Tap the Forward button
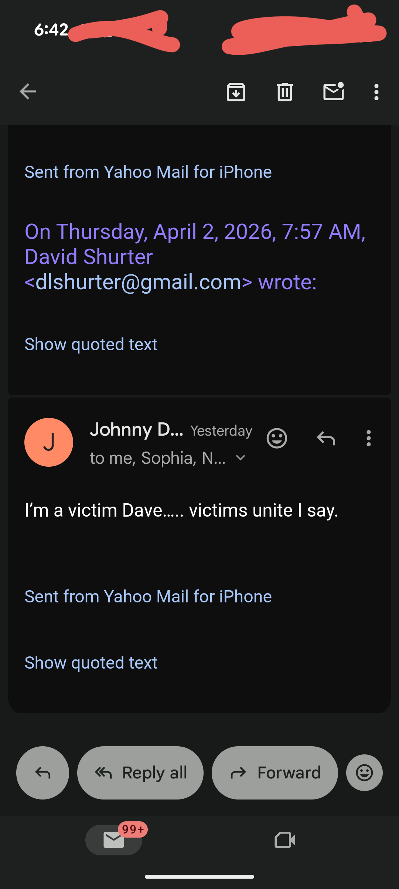The width and height of the screenshot is (399, 889). coord(274,773)
